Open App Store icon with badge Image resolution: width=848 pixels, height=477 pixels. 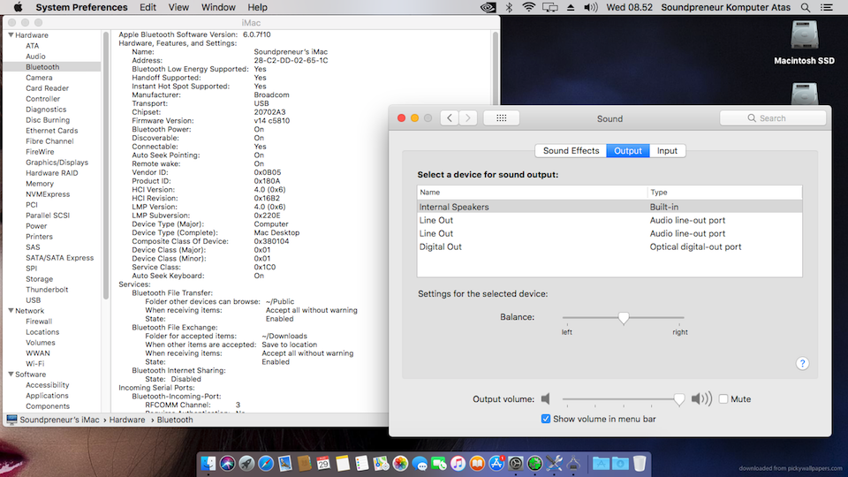[x=496, y=464]
